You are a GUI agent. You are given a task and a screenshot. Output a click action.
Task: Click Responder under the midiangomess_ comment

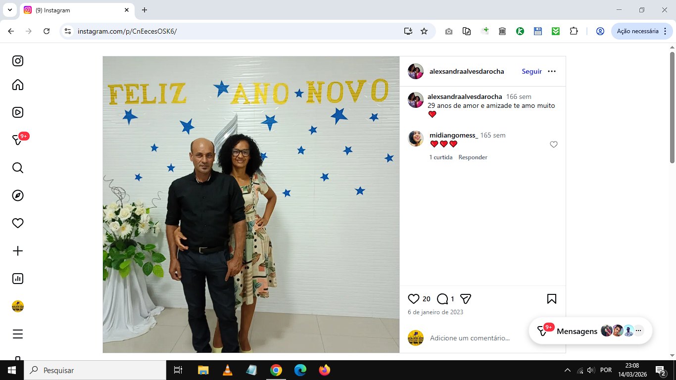473,157
